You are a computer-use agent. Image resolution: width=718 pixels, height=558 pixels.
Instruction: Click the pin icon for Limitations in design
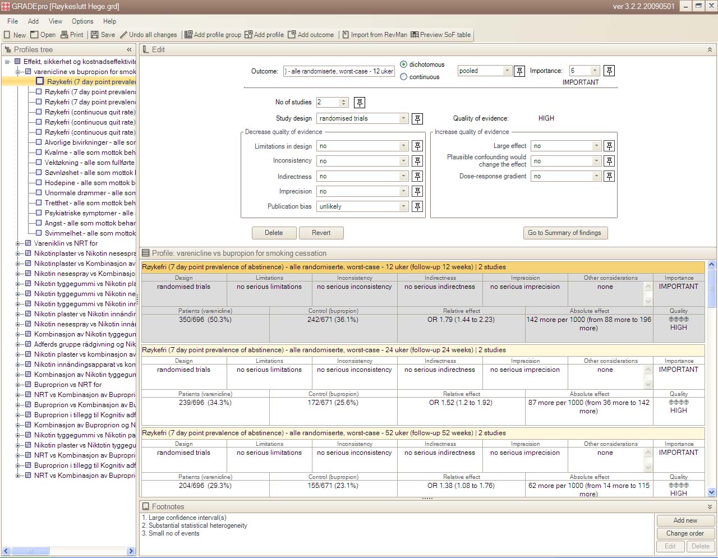417,146
